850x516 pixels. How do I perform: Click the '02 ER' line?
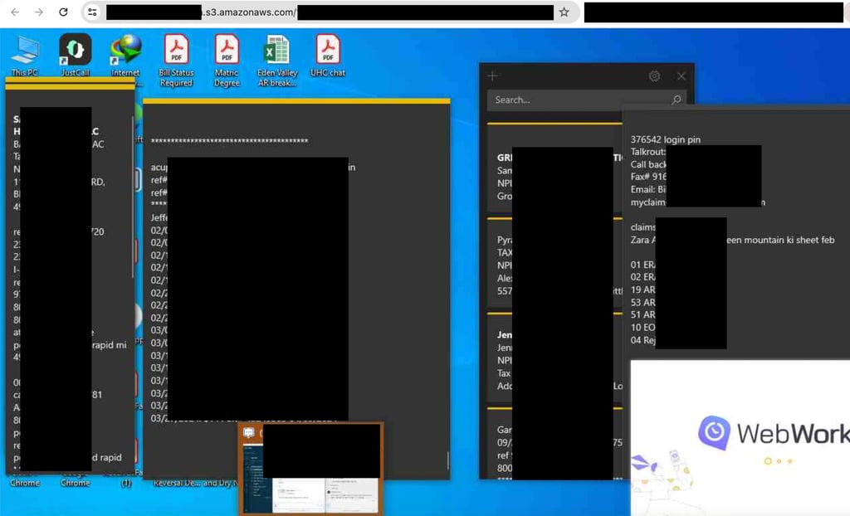643,277
